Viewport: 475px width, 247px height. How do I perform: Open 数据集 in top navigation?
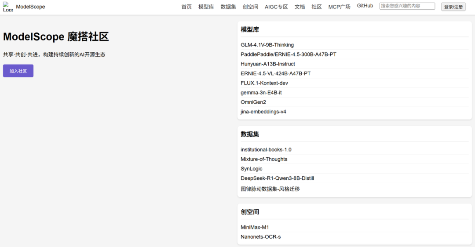(x=228, y=7)
